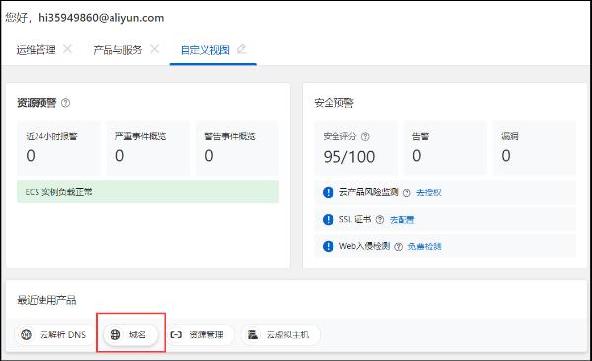This screenshot has width=592, height=361.
Task: Click the 免费检测 link
Action: (424, 247)
